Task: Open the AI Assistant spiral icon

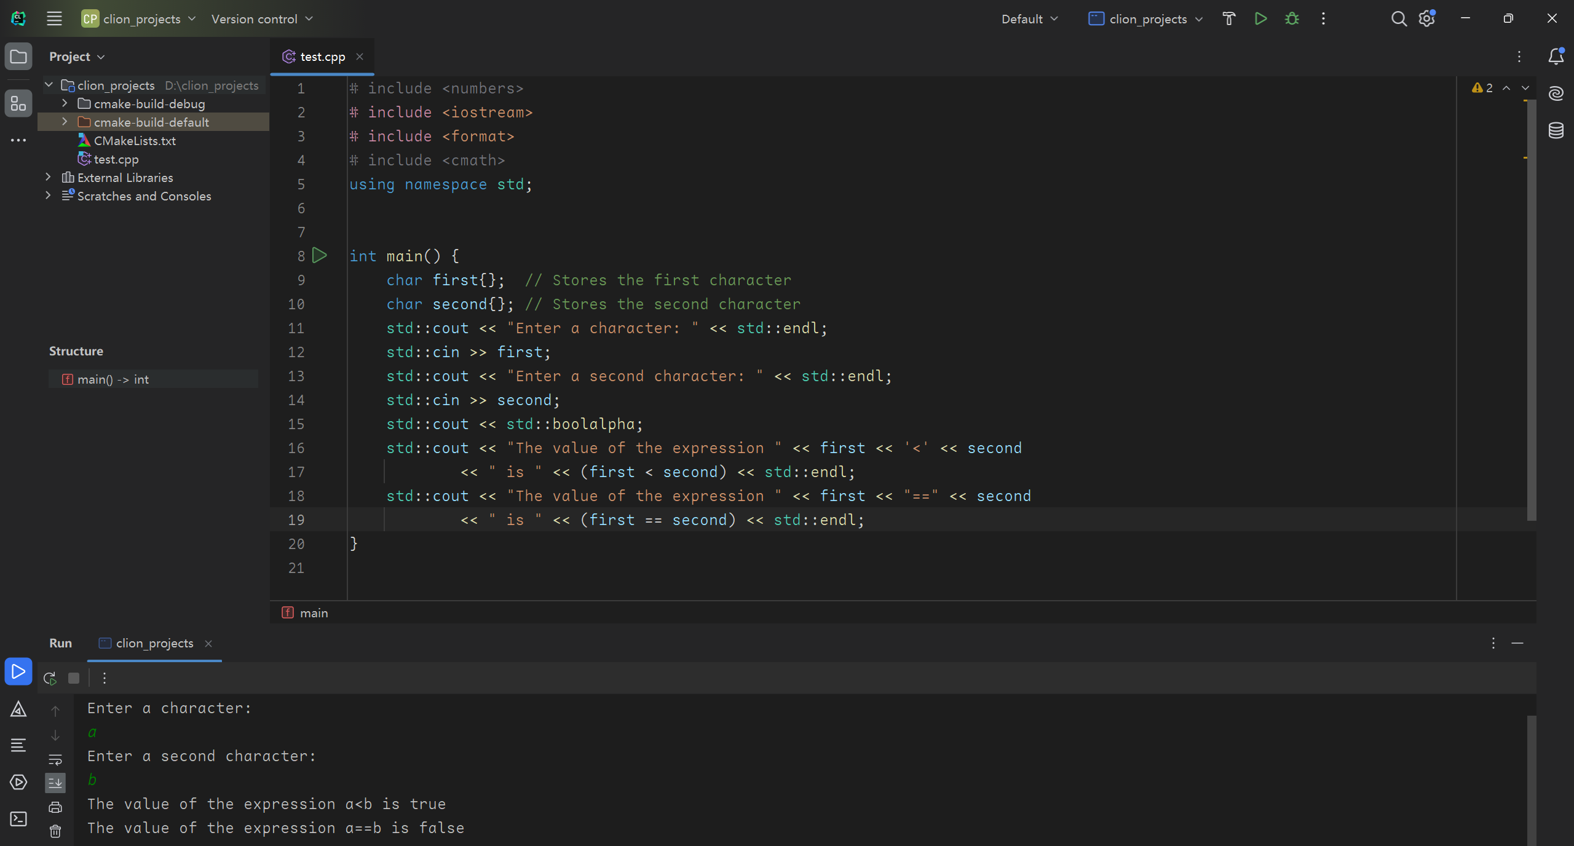Action: click(x=1556, y=93)
